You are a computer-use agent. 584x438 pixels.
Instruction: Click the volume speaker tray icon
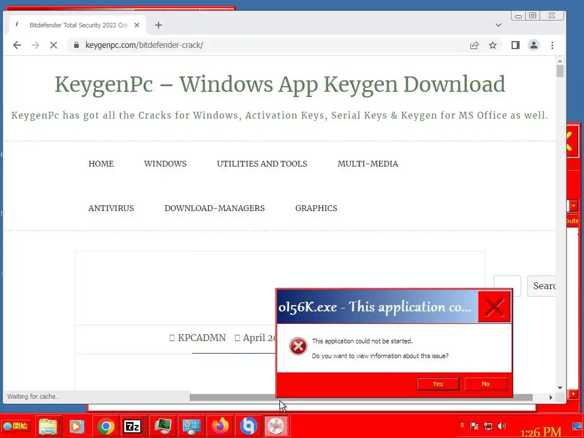tap(502, 425)
